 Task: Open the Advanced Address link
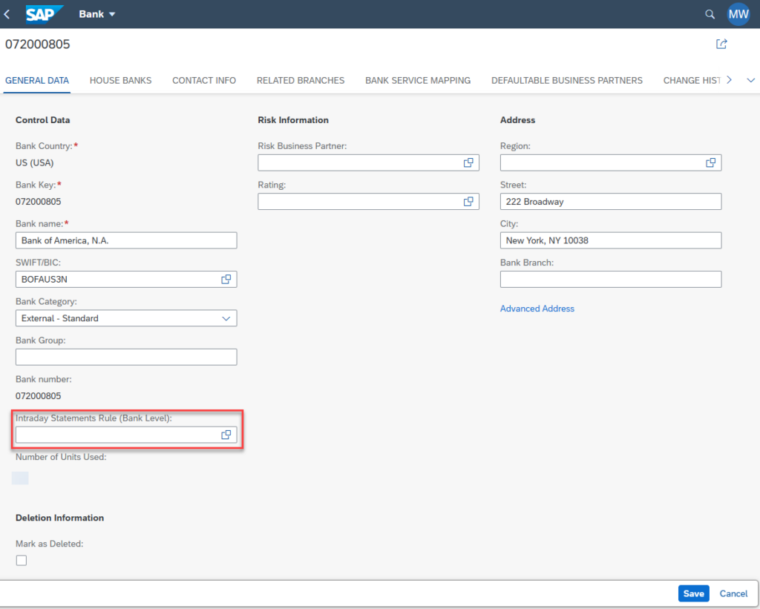click(537, 309)
